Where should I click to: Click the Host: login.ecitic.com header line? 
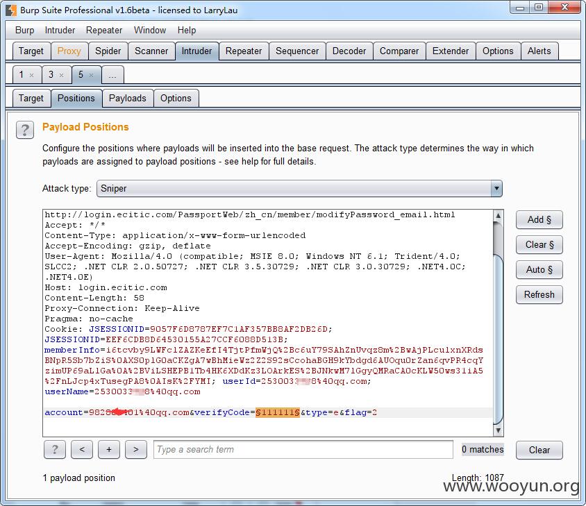click(x=106, y=287)
